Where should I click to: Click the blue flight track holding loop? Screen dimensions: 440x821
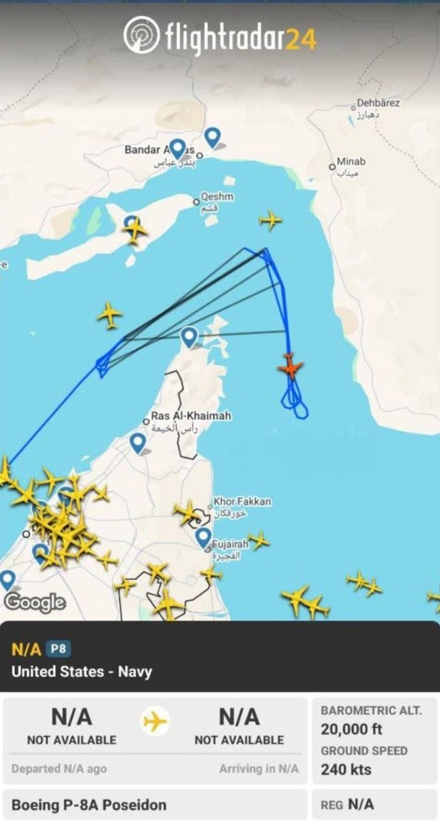click(295, 399)
